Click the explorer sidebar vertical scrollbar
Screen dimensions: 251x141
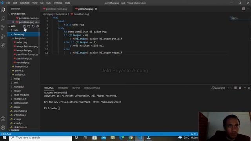tap(39, 42)
